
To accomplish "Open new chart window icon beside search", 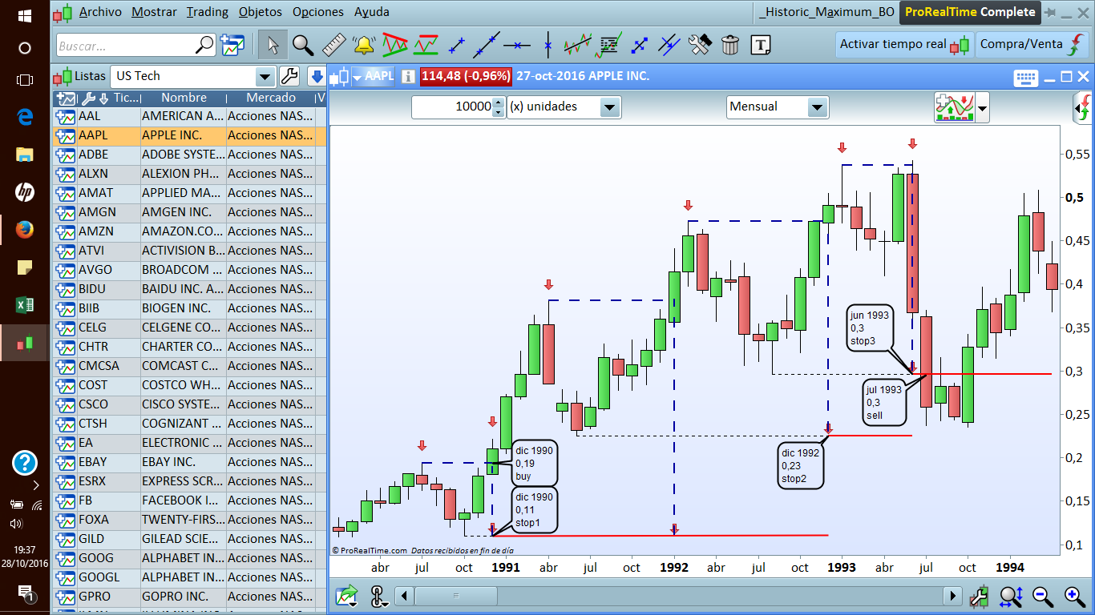I will 232,45.
